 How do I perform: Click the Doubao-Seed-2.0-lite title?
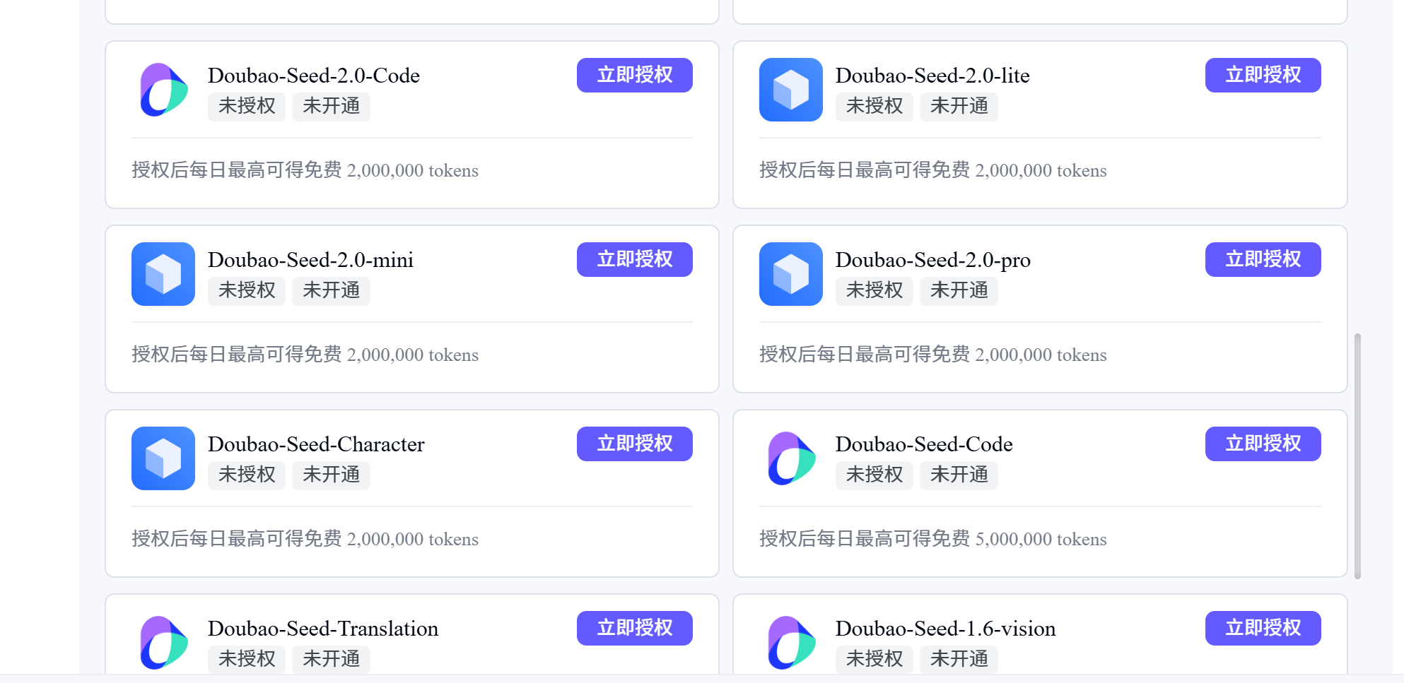pos(932,76)
